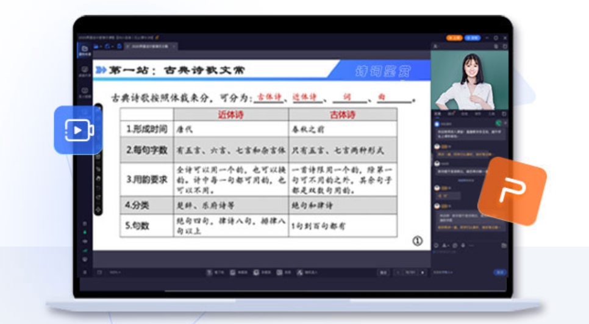This screenshot has height=324, width=589.
Task: Click the blue pill button in title bar
Action: [x=473, y=38]
